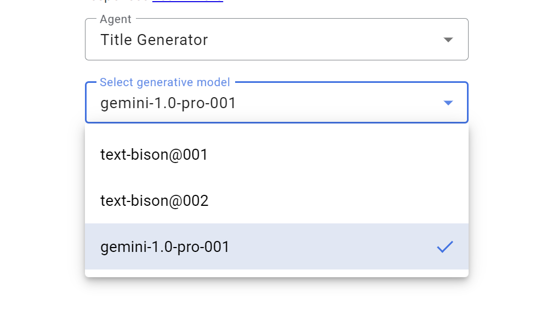The width and height of the screenshot is (553, 320).
Task: Select the highlighted gemini-1.0-pro-001 option
Action: pos(164,247)
